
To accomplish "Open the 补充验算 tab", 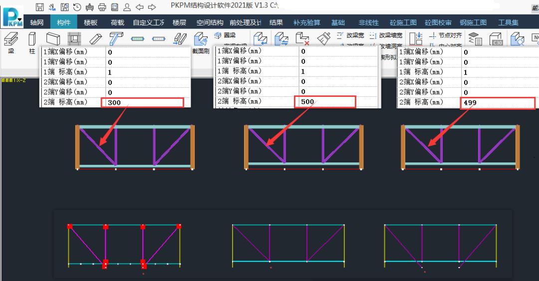I will [306, 22].
